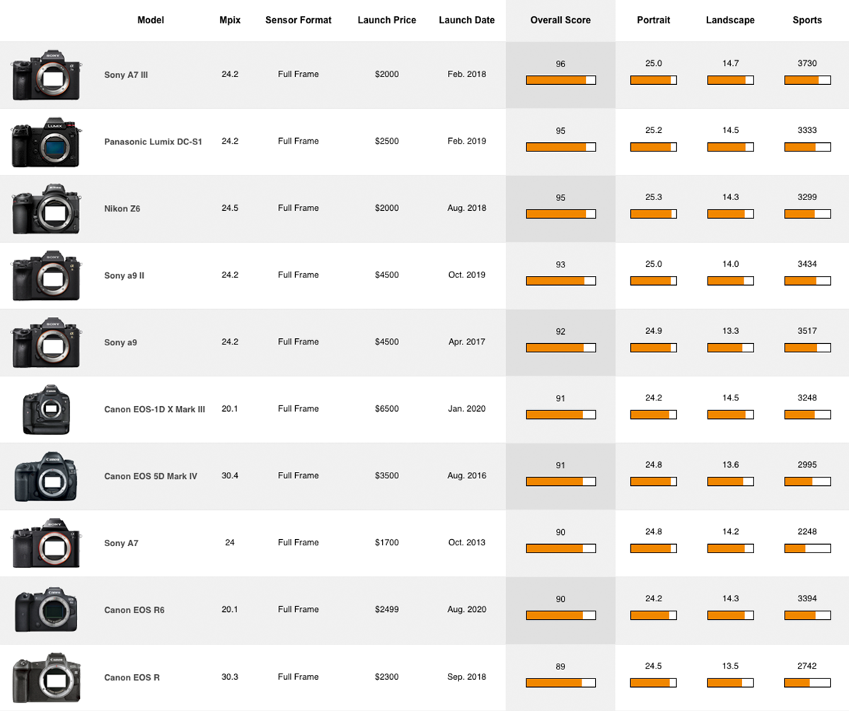
Task: Click the Sony a9 model name
Action: click(120, 342)
